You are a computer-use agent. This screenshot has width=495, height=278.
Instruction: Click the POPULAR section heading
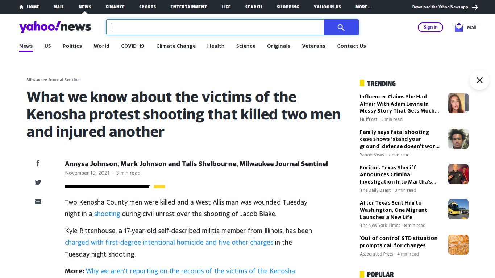pyautogui.click(x=380, y=274)
